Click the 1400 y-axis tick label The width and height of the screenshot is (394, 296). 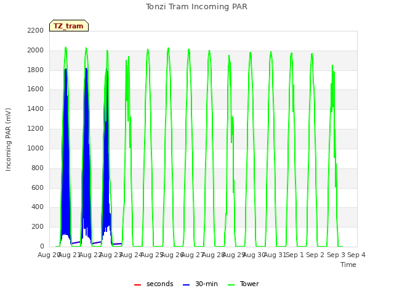(36, 109)
